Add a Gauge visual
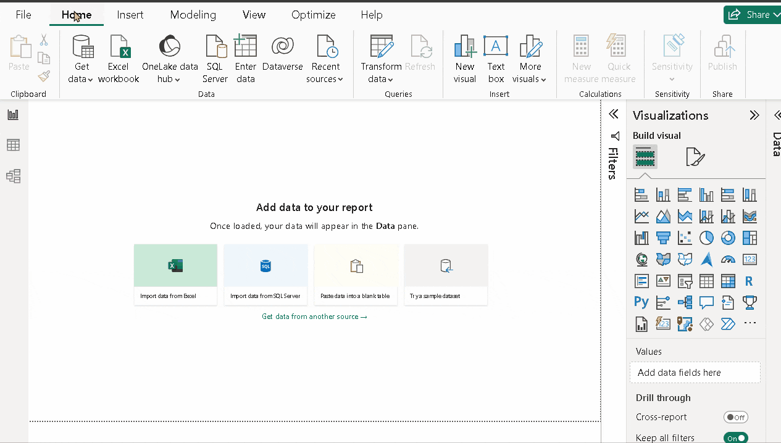This screenshot has width=781, height=443. 728,259
